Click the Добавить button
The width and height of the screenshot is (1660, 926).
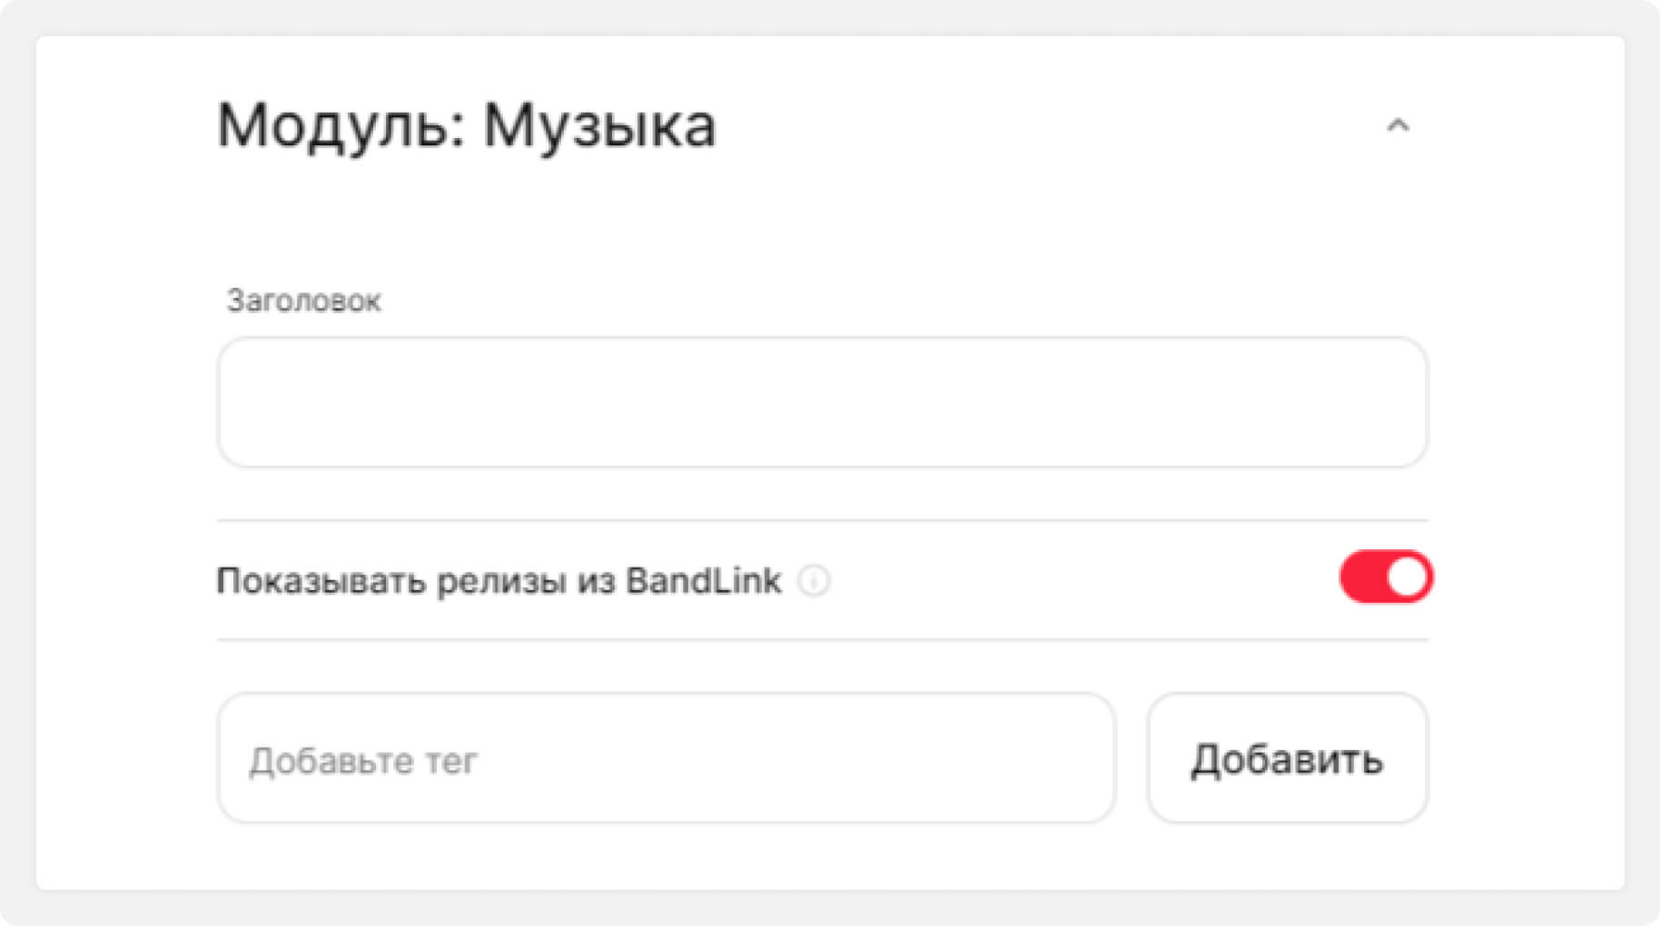pyautogui.click(x=1287, y=759)
